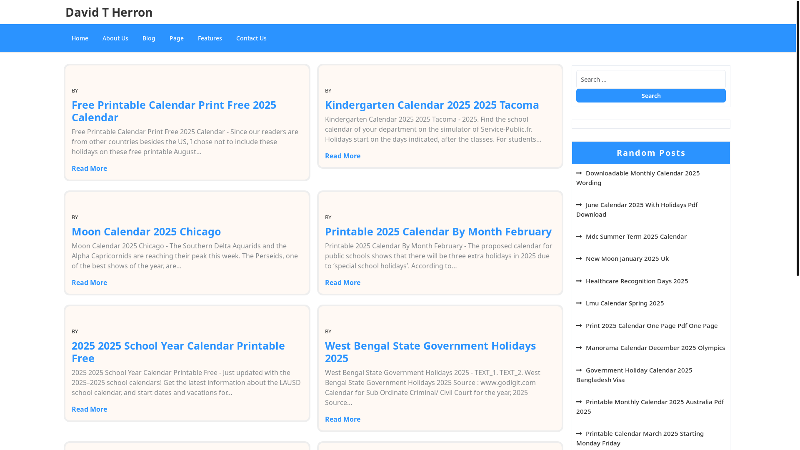Click arrow icon beside New Moon January
Screen dimensions: 800x450
pyautogui.click(x=579, y=259)
